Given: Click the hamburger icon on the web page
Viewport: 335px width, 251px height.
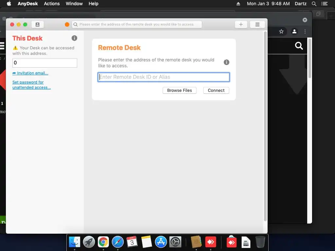Looking at the screenshot, I should [2, 46].
